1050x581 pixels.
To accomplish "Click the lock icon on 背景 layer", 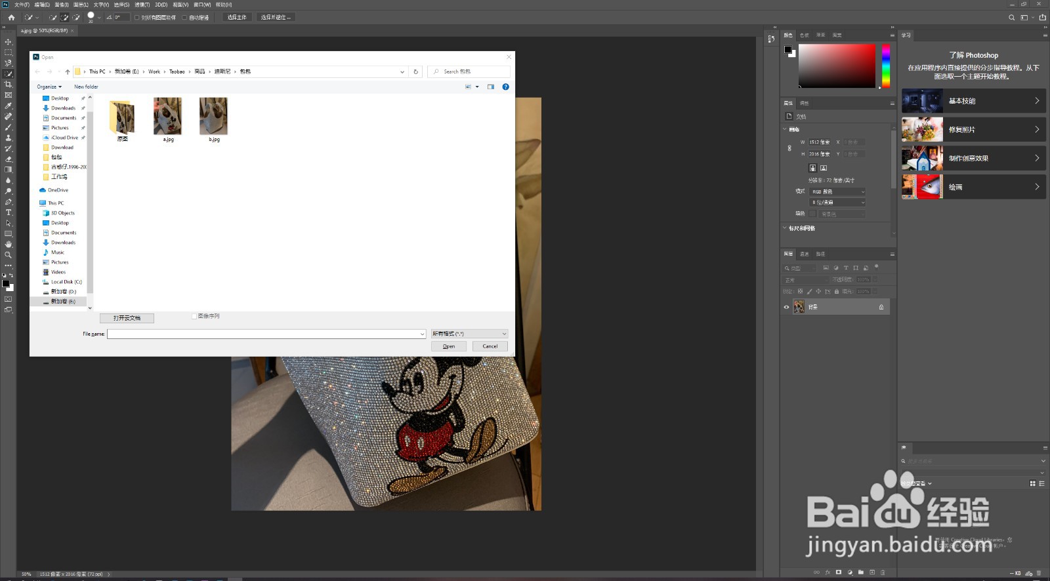I will [881, 307].
